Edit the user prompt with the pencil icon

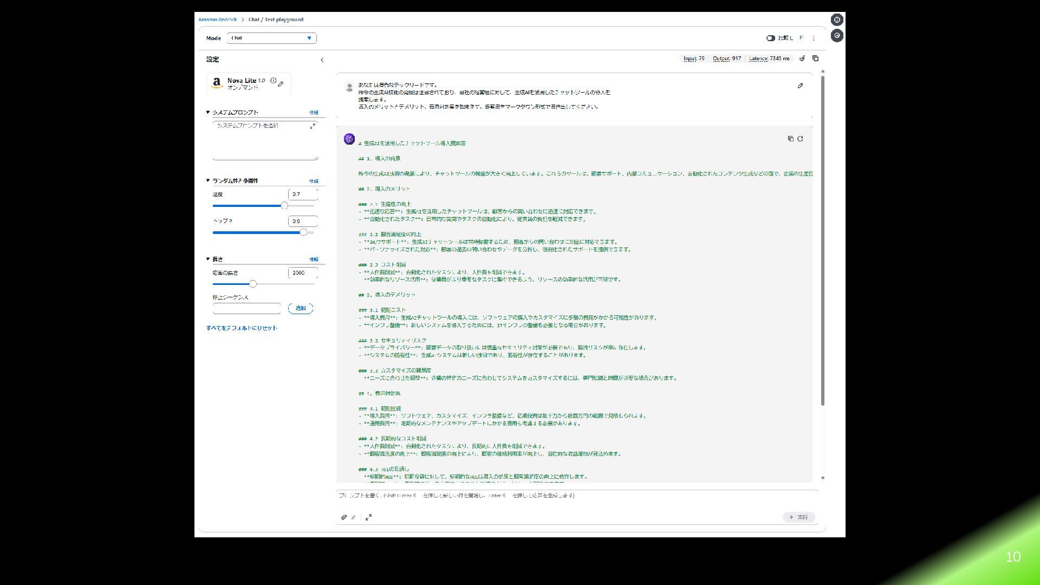pos(800,86)
